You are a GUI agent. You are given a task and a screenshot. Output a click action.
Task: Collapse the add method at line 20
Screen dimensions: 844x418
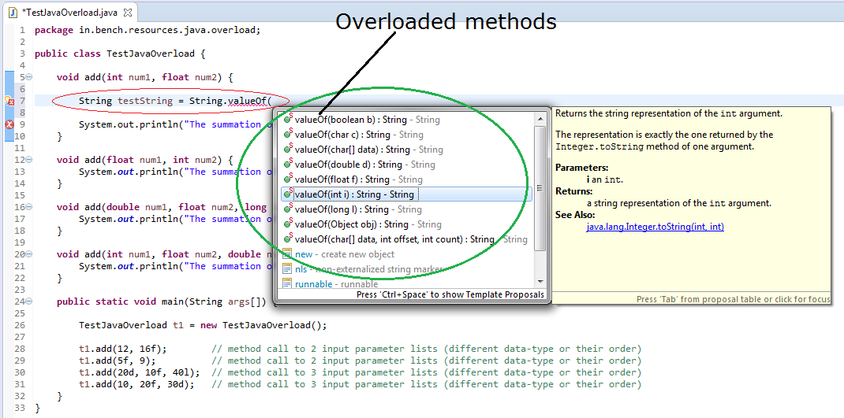[29, 255]
